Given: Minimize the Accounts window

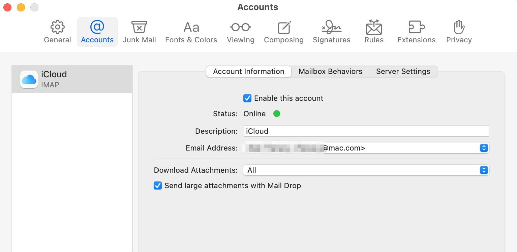Looking at the screenshot, I should tap(21, 7).
